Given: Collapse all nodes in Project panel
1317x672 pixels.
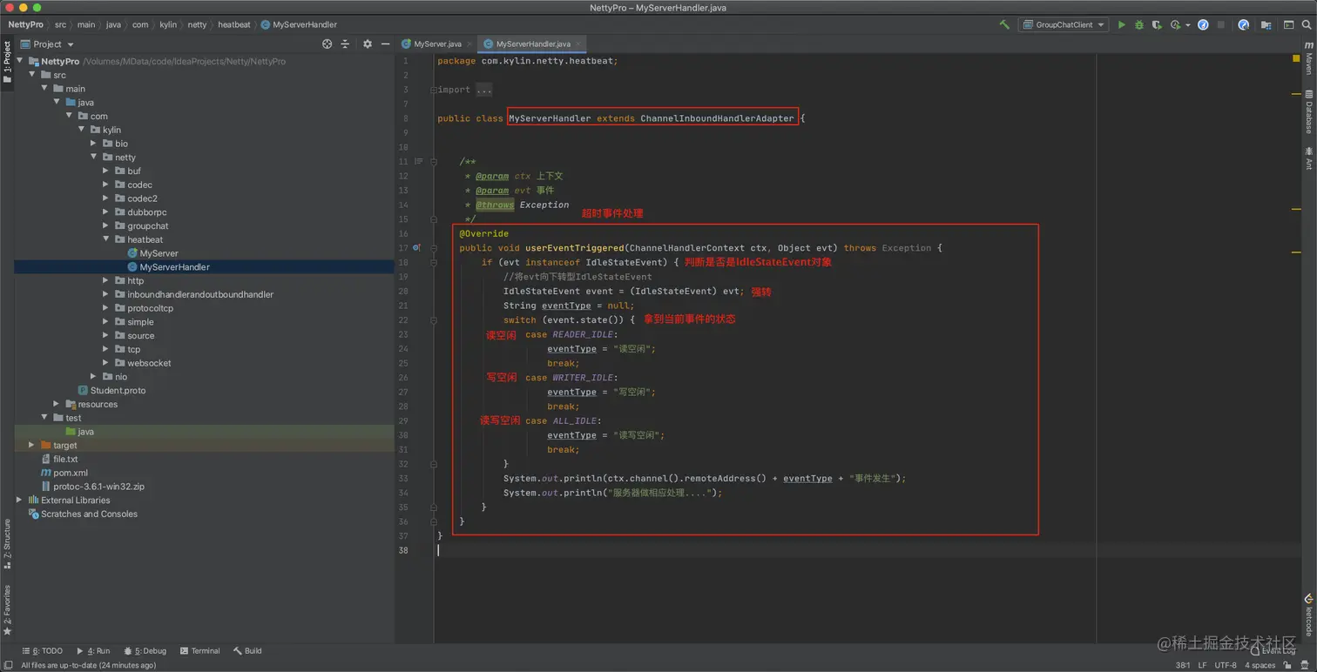Looking at the screenshot, I should 345,44.
